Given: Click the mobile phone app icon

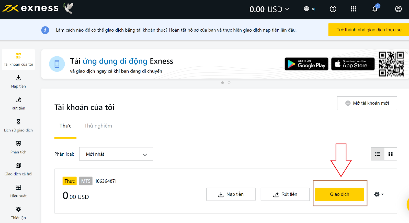Looking at the screenshot, I should click(x=57, y=64).
